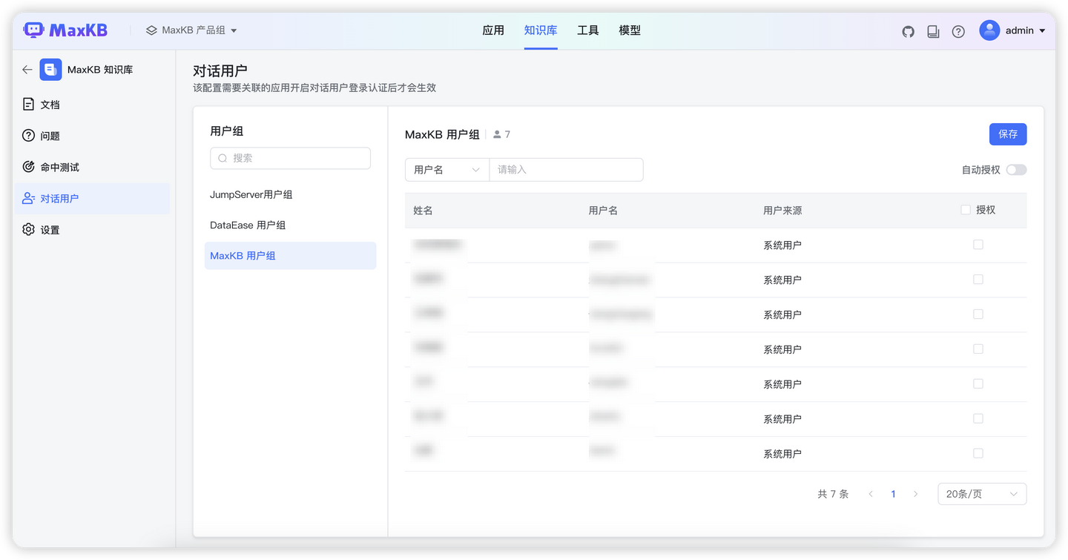Click the 保存 button

pyautogui.click(x=1008, y=134)
